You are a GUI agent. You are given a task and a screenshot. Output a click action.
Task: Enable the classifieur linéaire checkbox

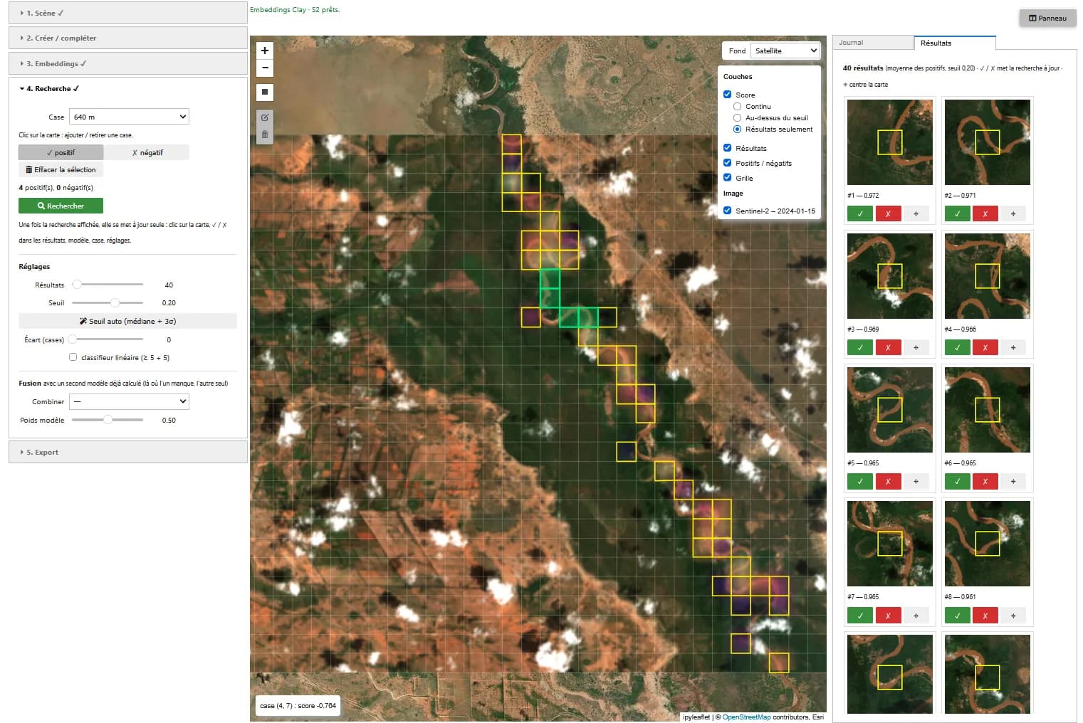[73, 357]
